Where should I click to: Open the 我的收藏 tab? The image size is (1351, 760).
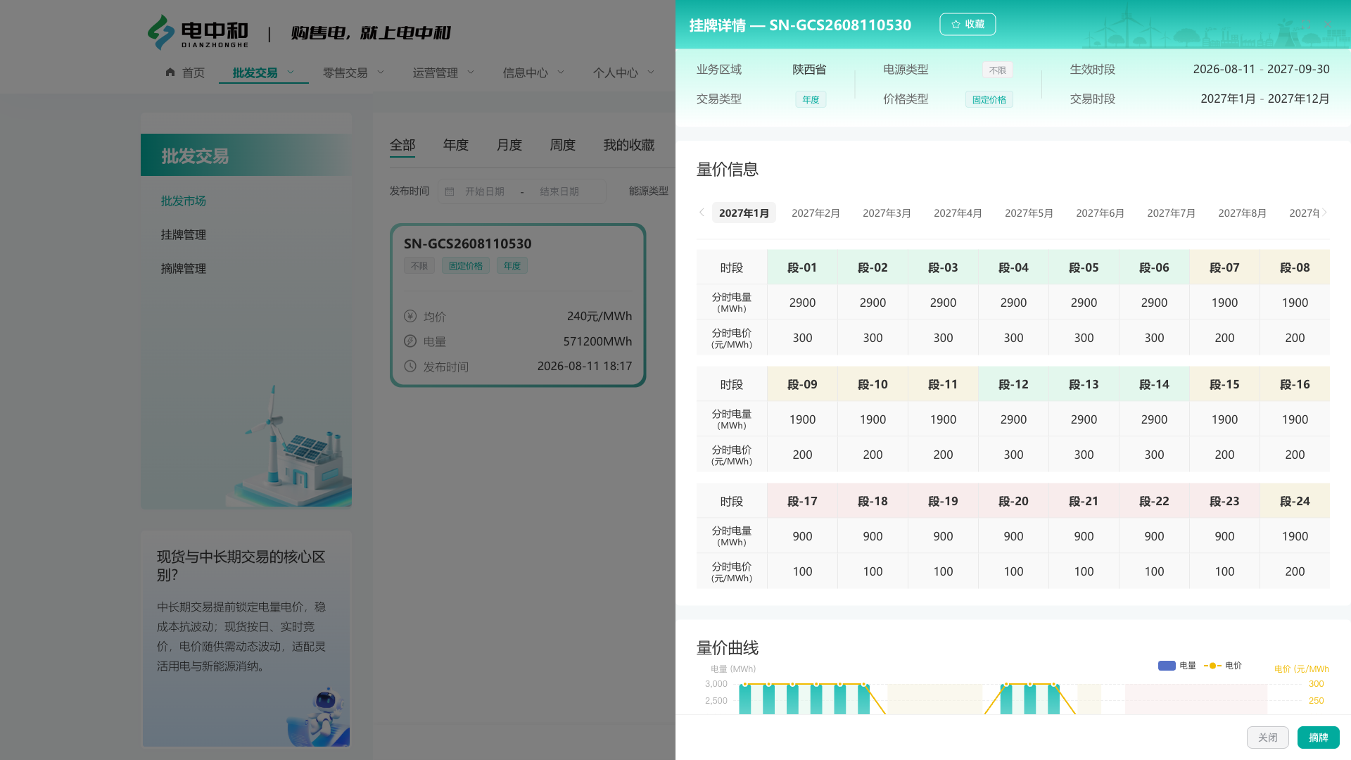point(629,145)
